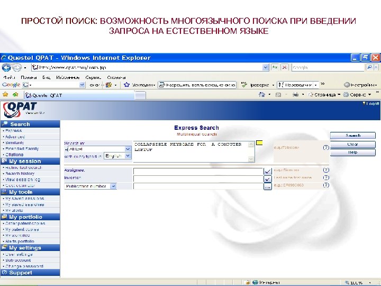381x286 pixels.
Task: Click the Home icon in command bar
Action: pyautogui.click(x=262, y=95)
